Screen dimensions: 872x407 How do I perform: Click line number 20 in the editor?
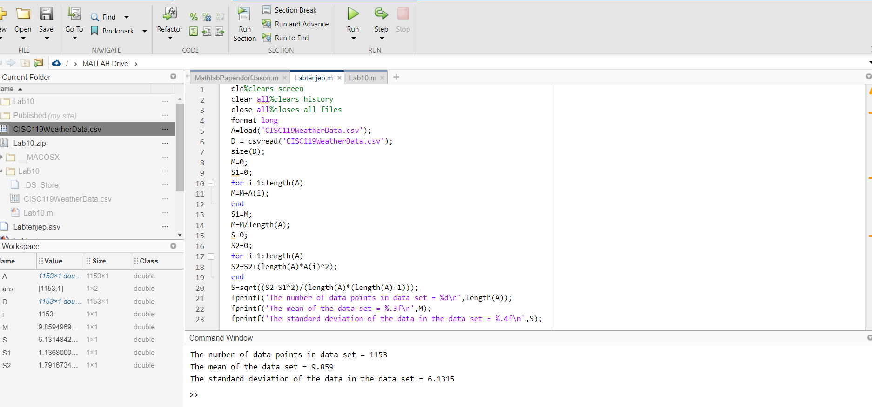200,288
